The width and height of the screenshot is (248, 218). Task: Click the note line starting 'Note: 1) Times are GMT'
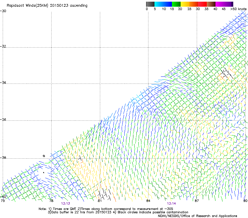(x=106, y=209)
